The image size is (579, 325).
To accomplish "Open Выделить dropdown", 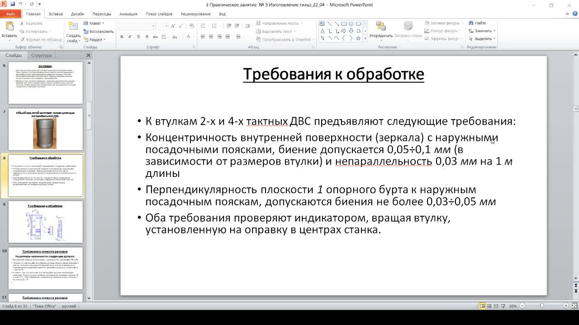I will tap(483, 39).
